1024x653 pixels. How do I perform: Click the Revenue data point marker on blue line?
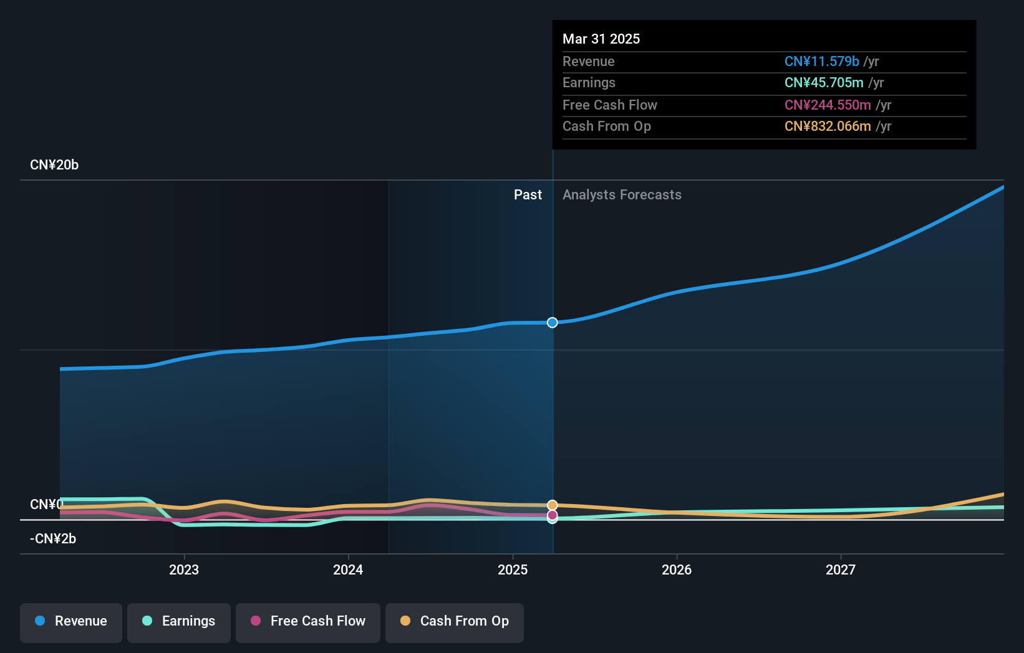point(553,322)
